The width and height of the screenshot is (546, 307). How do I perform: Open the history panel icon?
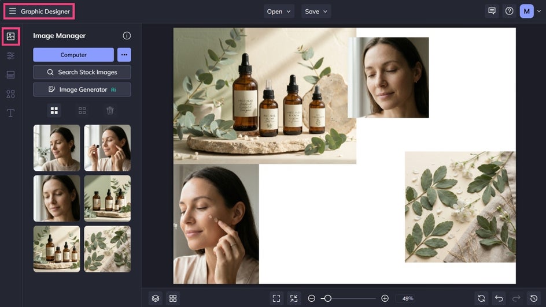(534, 298)
